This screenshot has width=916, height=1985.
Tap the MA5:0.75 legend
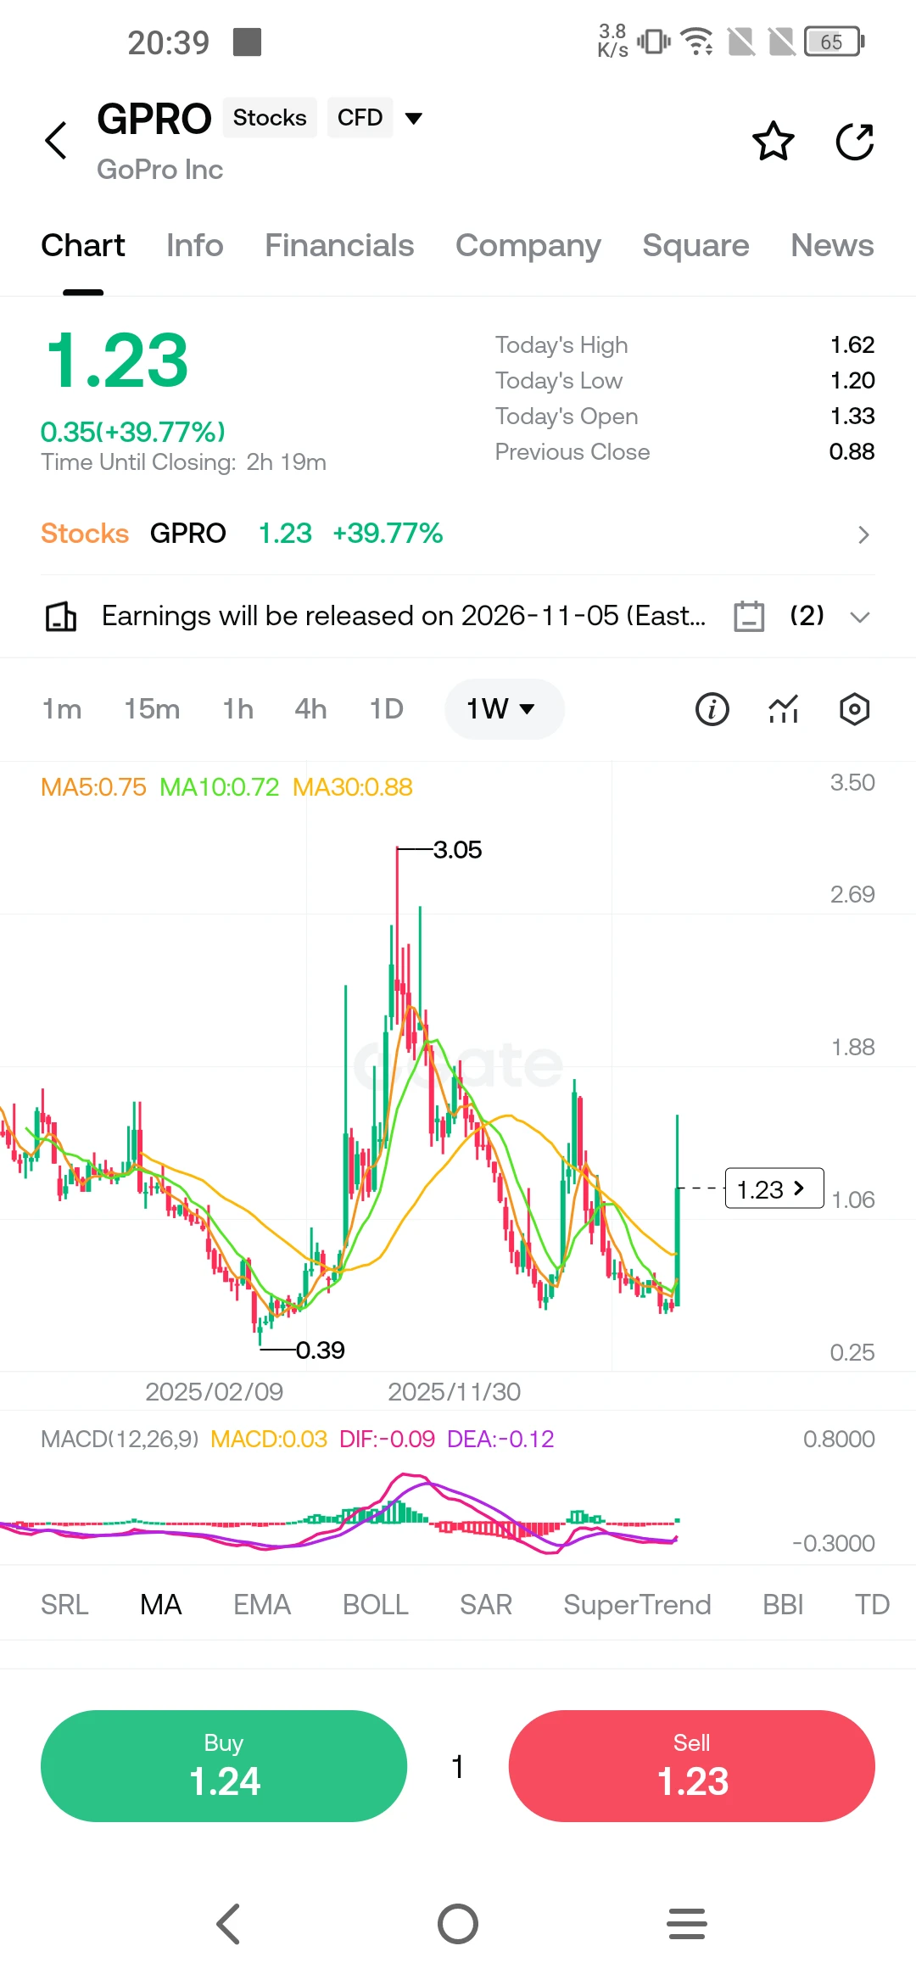pyautogui.click(x=93, y=787)
